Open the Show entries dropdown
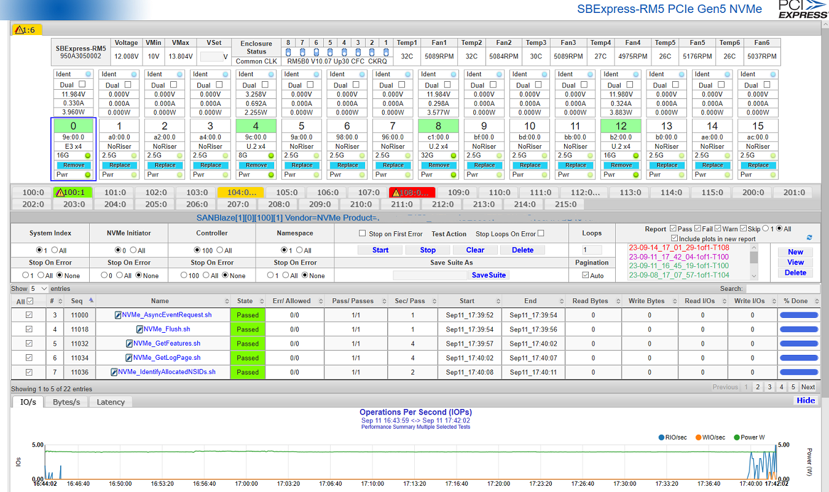 pyautogui.click(x=39, y=288)
